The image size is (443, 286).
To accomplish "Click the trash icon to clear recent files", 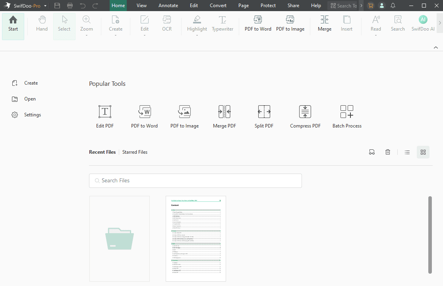I will [388, 152].
